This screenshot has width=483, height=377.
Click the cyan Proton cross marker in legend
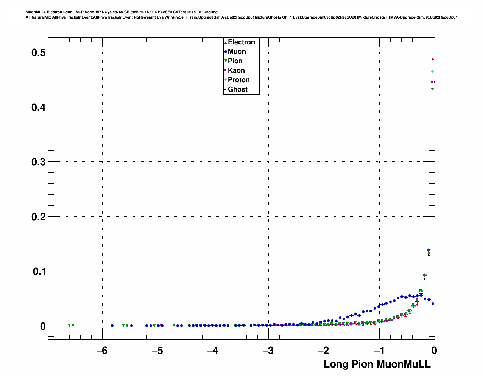pyautogui.click(x=226, y=80)
